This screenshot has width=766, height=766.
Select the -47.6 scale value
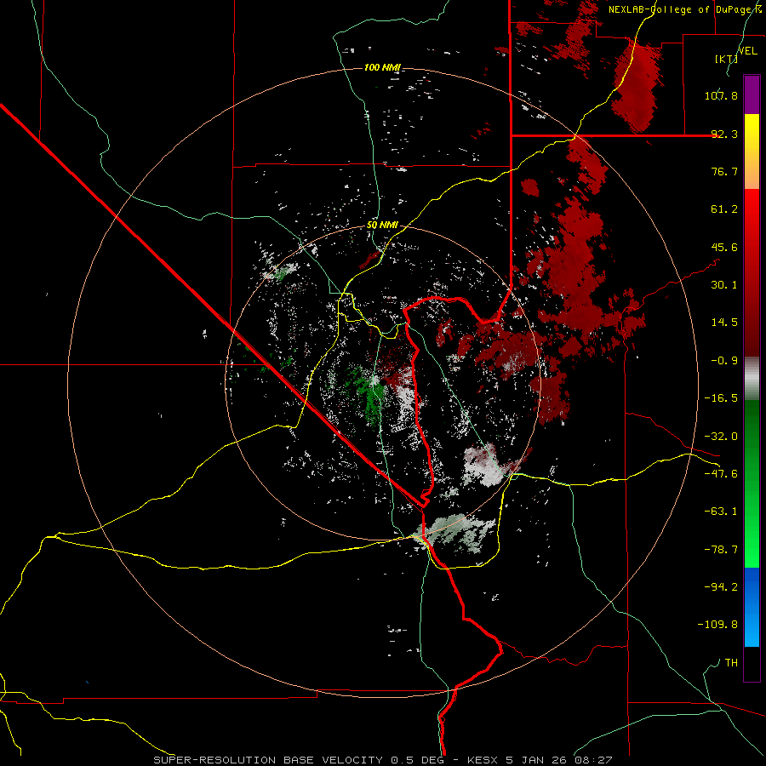[721, 474]
